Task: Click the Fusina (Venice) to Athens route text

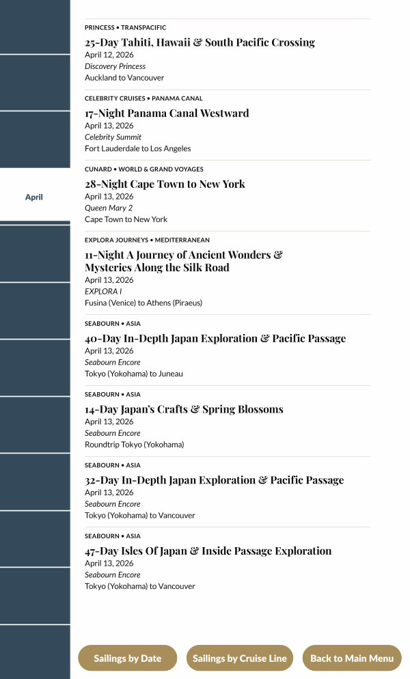Action: tap(143, 303)
